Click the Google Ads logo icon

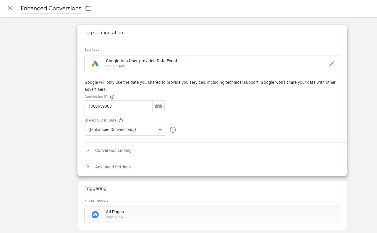pos(95,64)
